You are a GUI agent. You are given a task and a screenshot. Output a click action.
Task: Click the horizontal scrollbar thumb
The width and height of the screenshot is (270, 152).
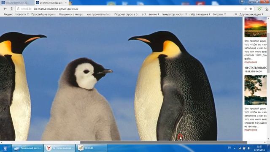click(x=164, y=142)
